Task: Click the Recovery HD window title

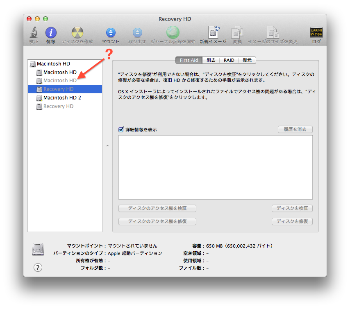Action: [x=175, y=19]
